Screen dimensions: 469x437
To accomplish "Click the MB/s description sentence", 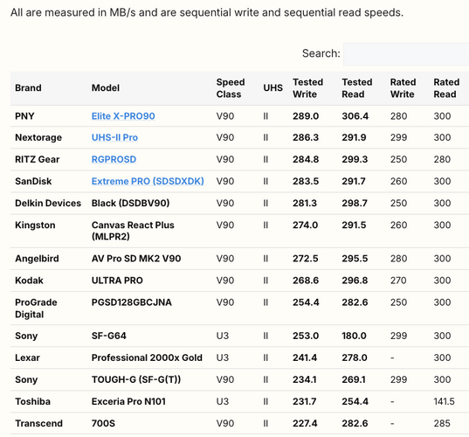I will [207, 12].
